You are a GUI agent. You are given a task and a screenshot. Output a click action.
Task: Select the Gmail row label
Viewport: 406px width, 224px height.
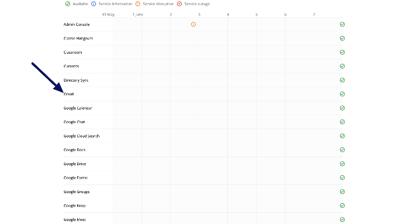click(69, 94)
